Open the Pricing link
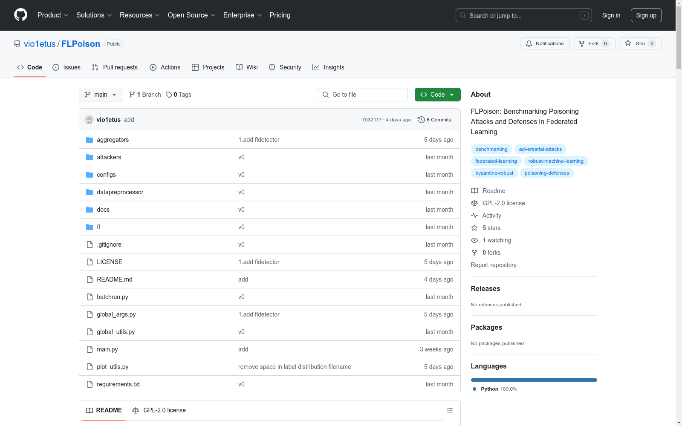 (x=280, y=15)
